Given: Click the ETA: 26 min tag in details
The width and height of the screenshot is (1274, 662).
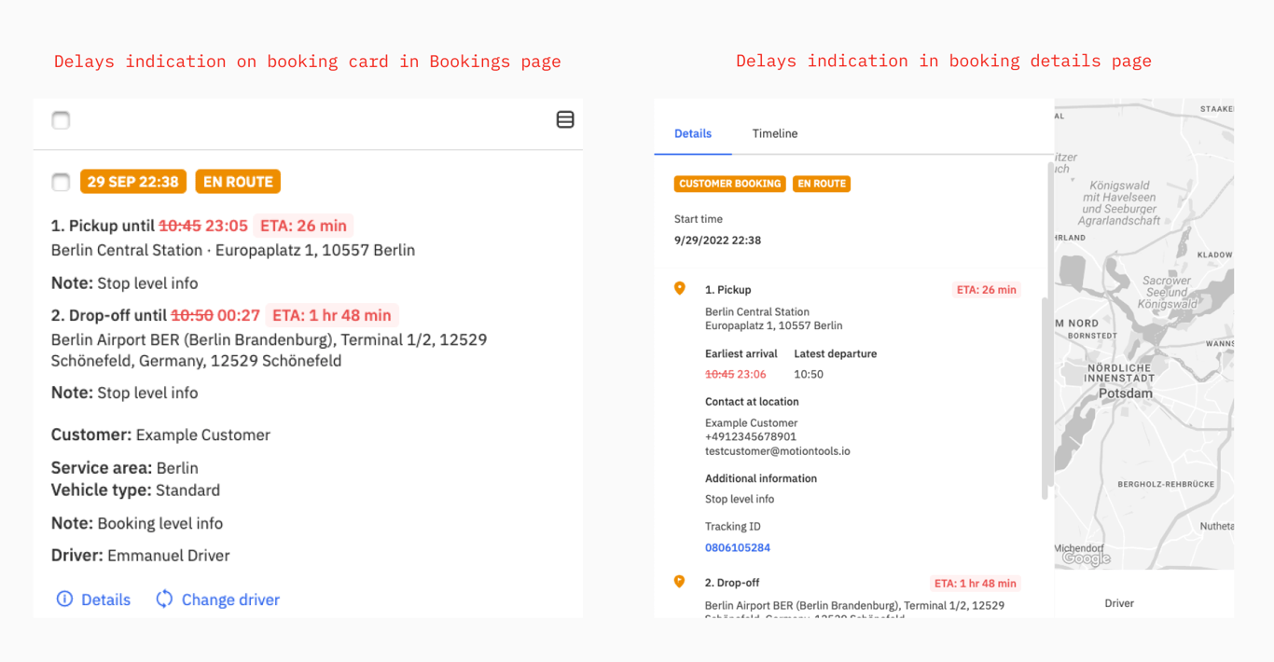Looking at the screenshot, I should 986,290.
